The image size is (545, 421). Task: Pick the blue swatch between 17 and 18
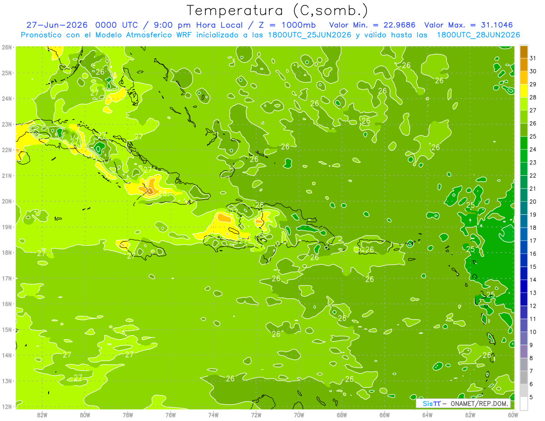tap(524, 234)
